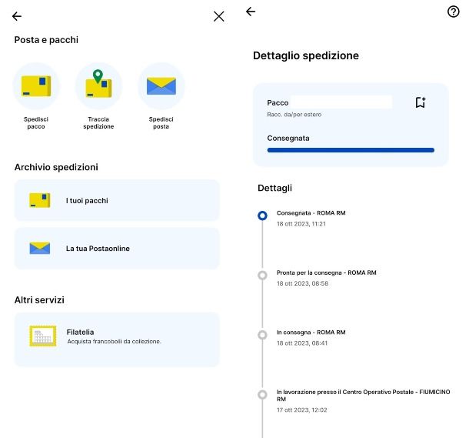Select Racc. da/per estero text

click(294, 115)
